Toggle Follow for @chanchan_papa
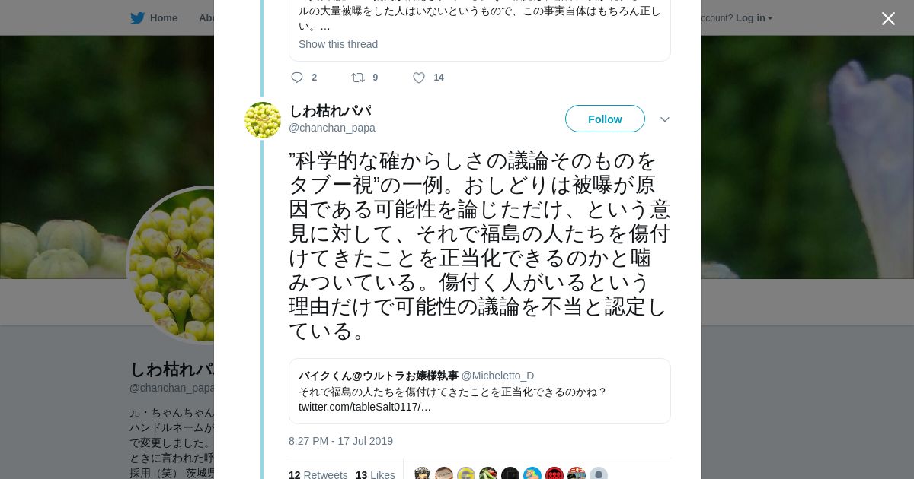This screenshot has height=479, width=914. click(x=605, y=119)
